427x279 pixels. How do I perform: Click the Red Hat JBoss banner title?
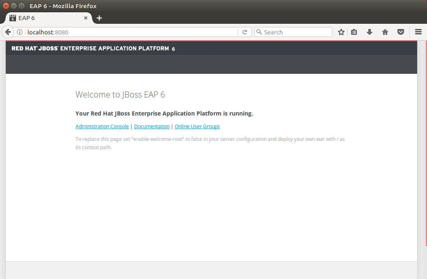tap(93, 48)
